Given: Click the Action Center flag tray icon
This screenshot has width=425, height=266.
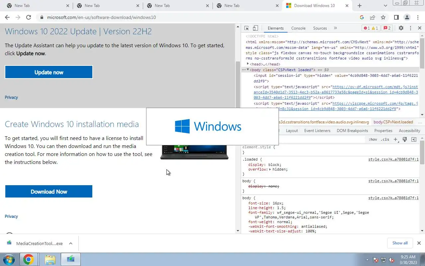Looking at the screenshot, I should click(376, 260).
